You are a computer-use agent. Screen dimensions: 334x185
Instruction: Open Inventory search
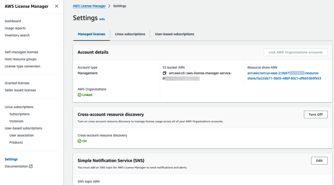coord(17,35)
